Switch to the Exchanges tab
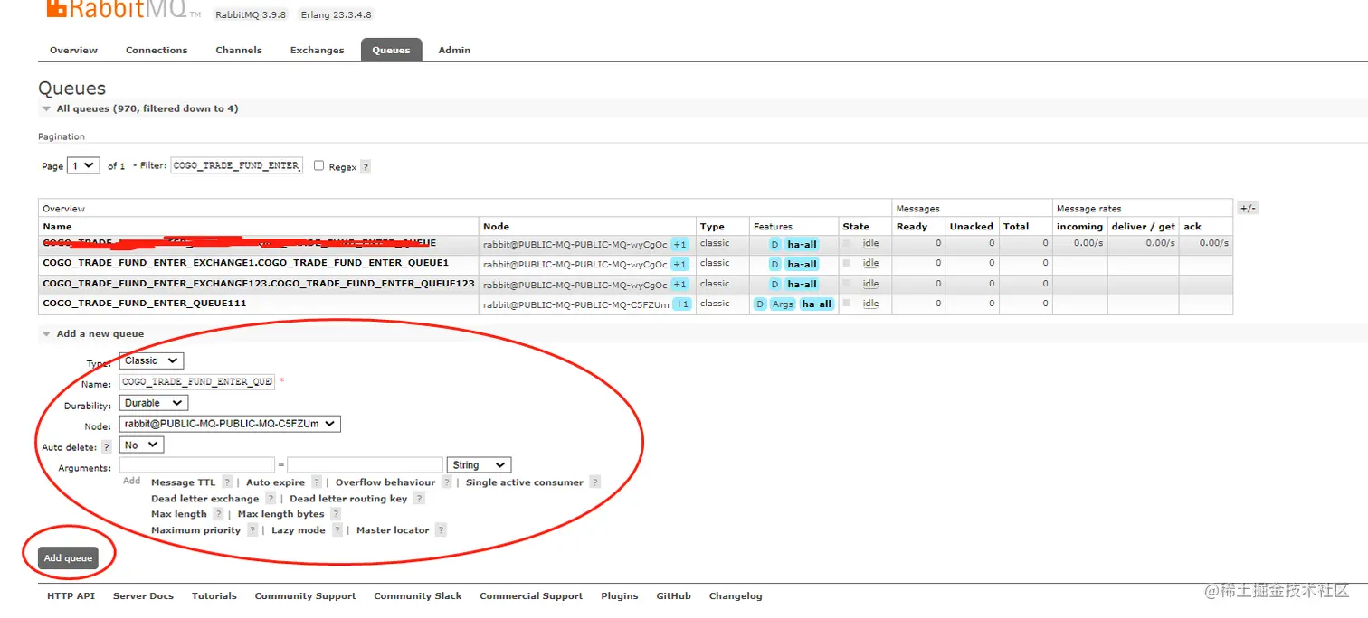The width and height of the screenshot is (1368, 618). tap(317, 51)
